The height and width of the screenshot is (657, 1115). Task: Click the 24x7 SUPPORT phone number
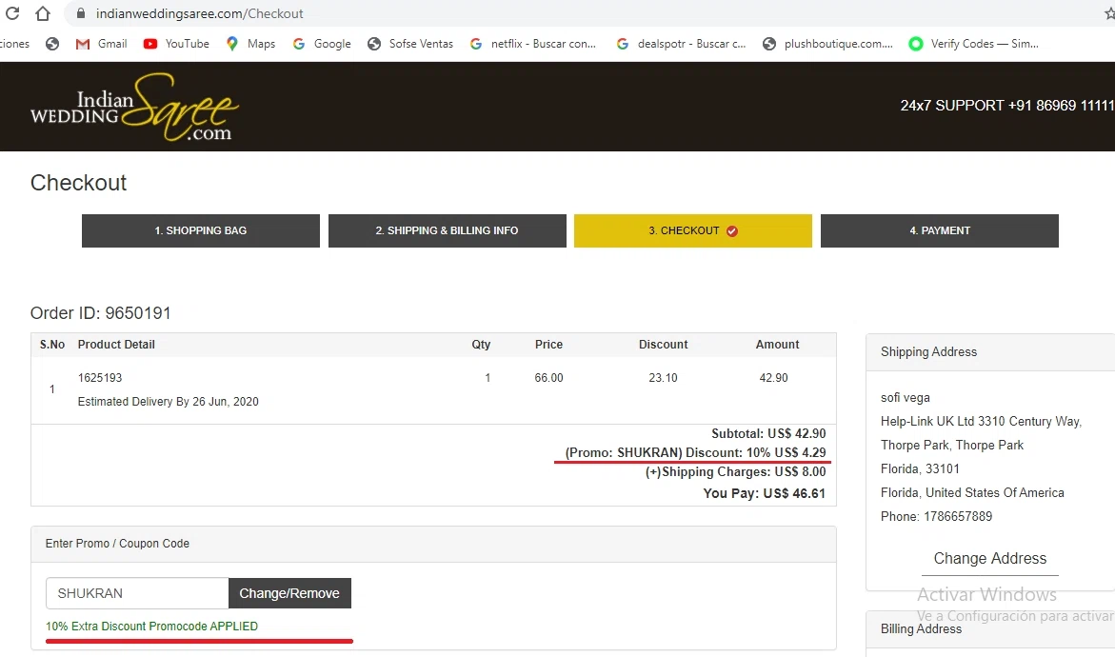tap(1006, 106)
